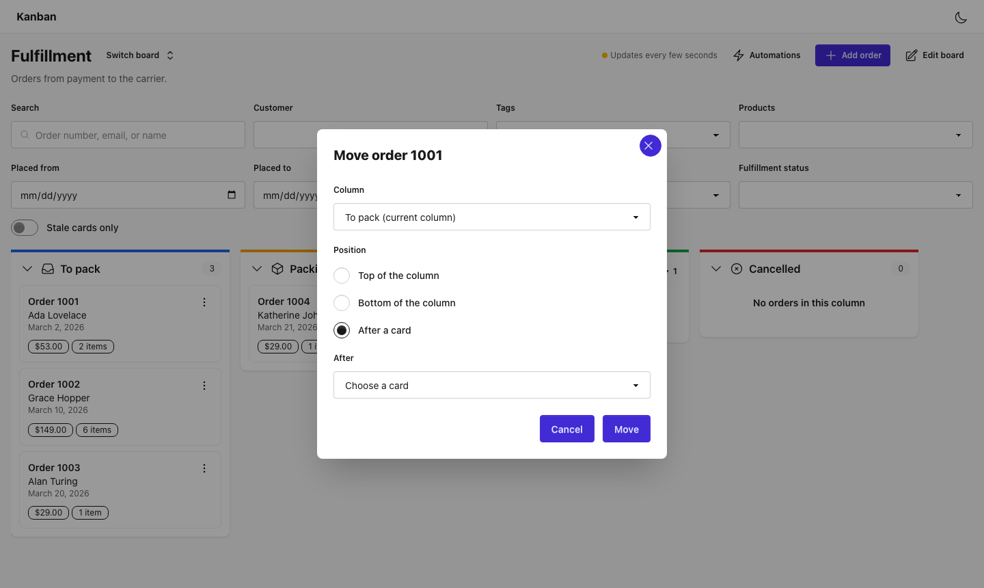Click the Automations text label
Image resolution: width=984 pixels, height=588 pixels.
pyautogui.click(x=775, y=55)
